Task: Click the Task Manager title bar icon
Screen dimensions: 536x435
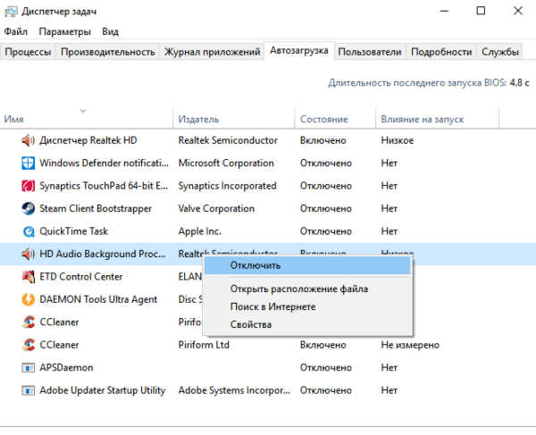Action: 11,12
